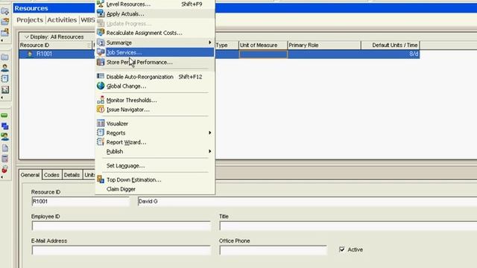Image resolution: width=477 pixels, height=268 pixels.
Task: Click the Primary Role column header
Action: pyautogui.click(x=324, y=45)
